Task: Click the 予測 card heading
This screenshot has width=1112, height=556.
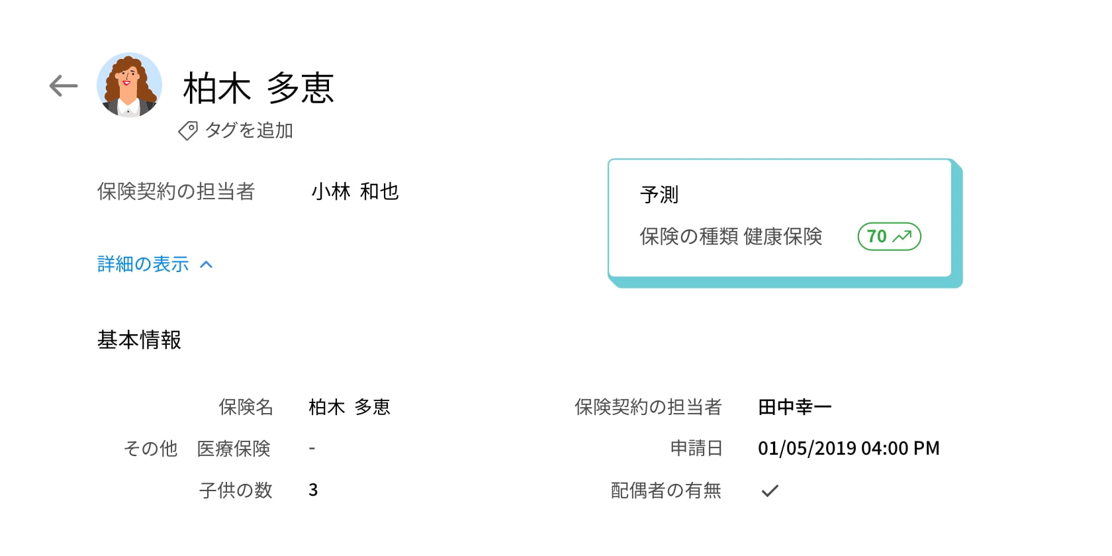Action: pyautogui.click(x=659, y=195)
